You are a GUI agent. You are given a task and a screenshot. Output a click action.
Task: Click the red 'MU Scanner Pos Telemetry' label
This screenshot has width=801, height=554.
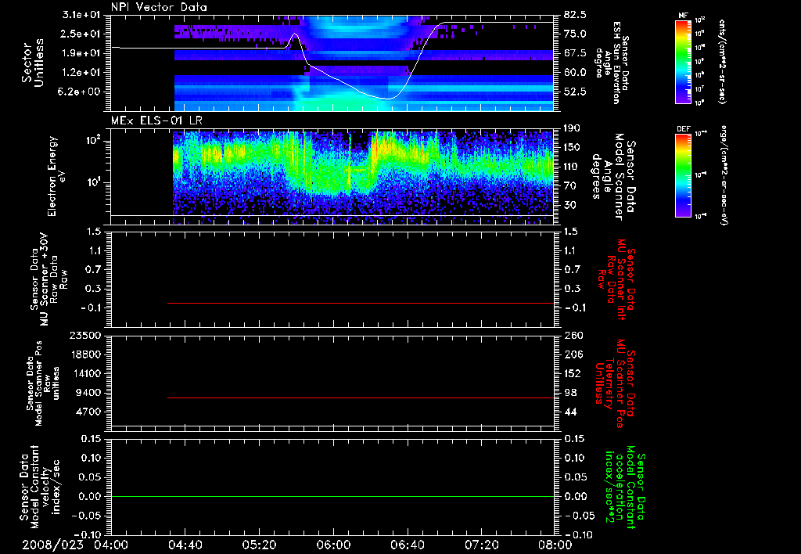[615, 384]
